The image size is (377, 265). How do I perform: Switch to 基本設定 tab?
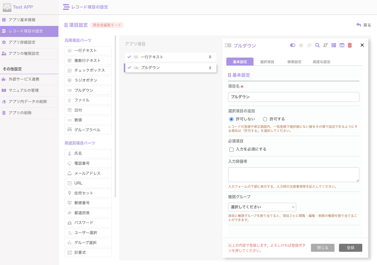click(240, 62)
